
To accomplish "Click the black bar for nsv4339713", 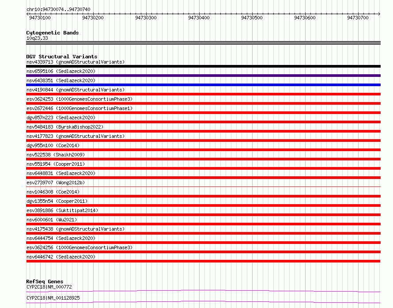I will 203,66.
